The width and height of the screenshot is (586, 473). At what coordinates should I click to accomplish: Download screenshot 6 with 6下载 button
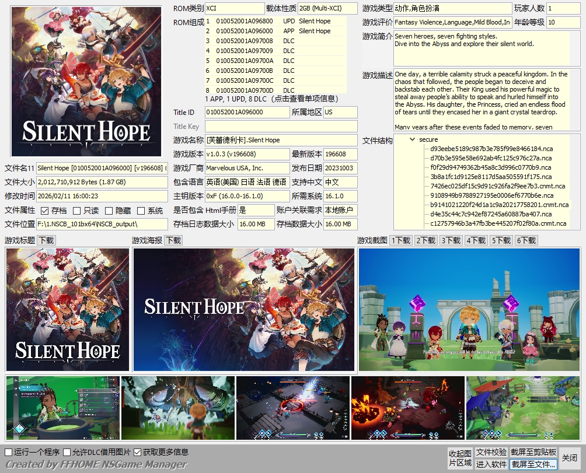[x=526, y=240]
